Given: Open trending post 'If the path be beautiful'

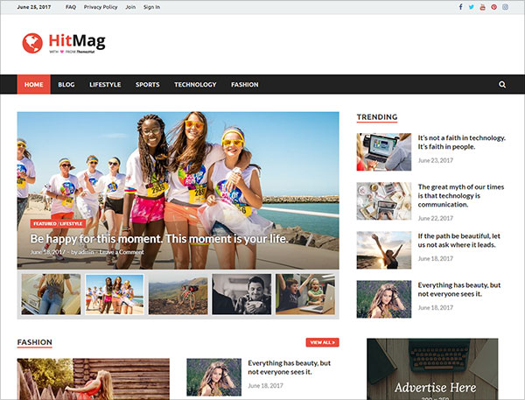Looking at the screenshot, I should (459, 240).
